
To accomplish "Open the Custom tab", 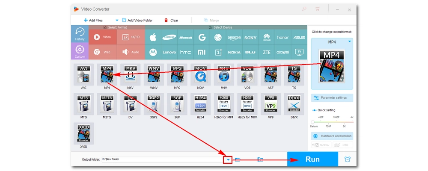I will click(80, 51).
